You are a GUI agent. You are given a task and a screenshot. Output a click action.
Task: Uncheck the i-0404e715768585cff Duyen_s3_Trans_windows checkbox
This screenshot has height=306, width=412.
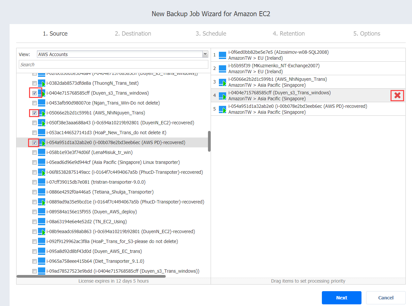[34, 93]
